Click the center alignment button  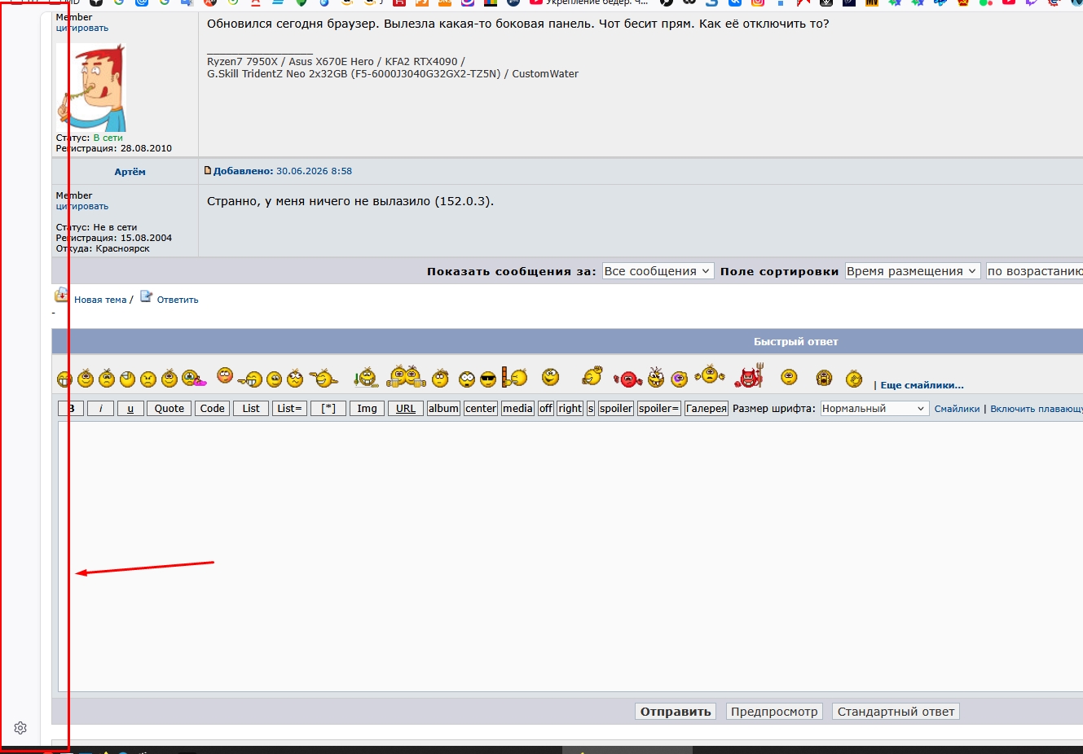pos(481,409)
